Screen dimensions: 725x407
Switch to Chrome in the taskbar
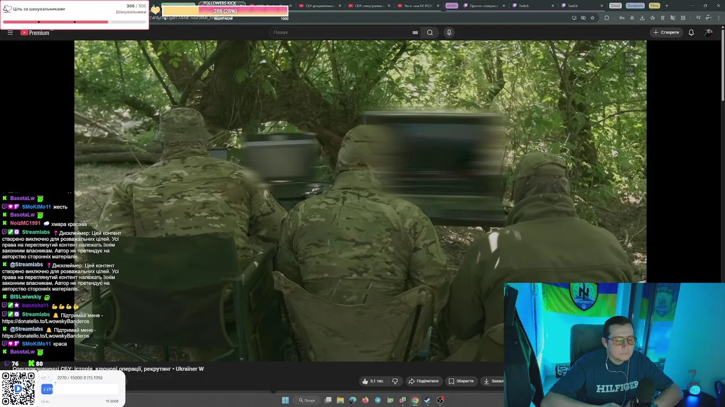[415, 400]
